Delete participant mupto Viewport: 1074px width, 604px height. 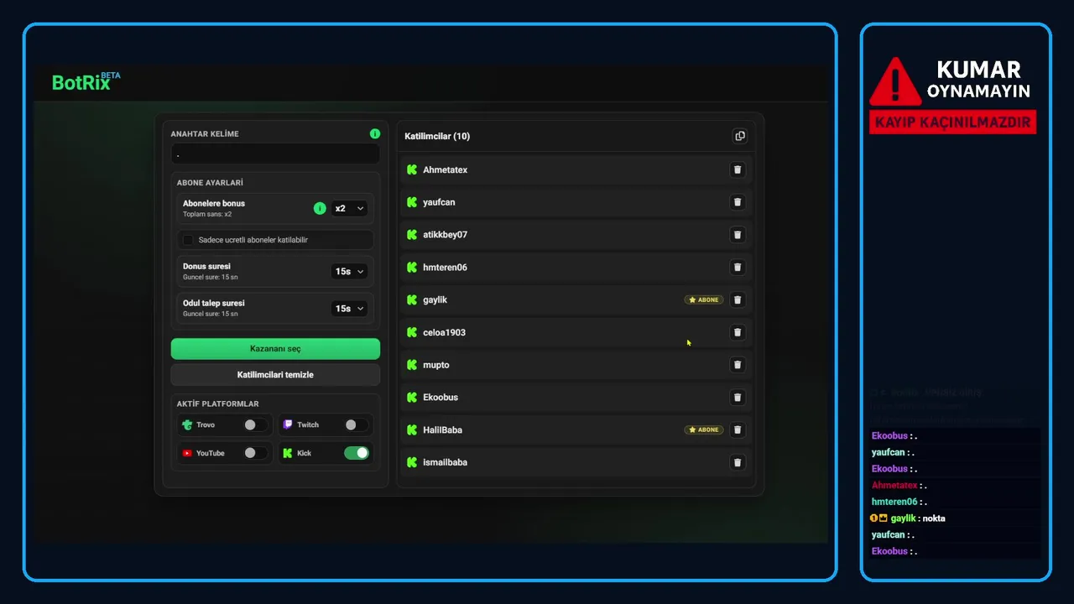pos(738,365)
